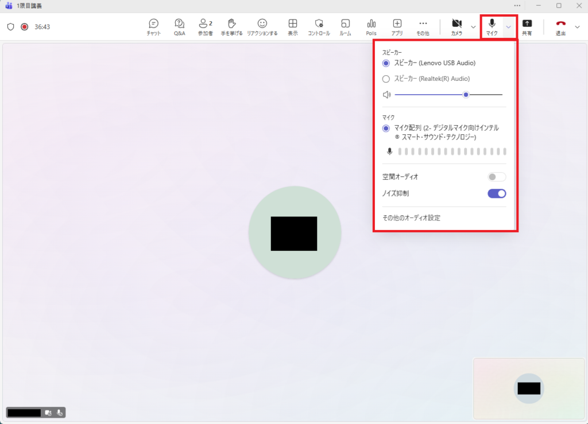
Task: Open その他のオーディオ設定 link
Action: tap(411, 218)
